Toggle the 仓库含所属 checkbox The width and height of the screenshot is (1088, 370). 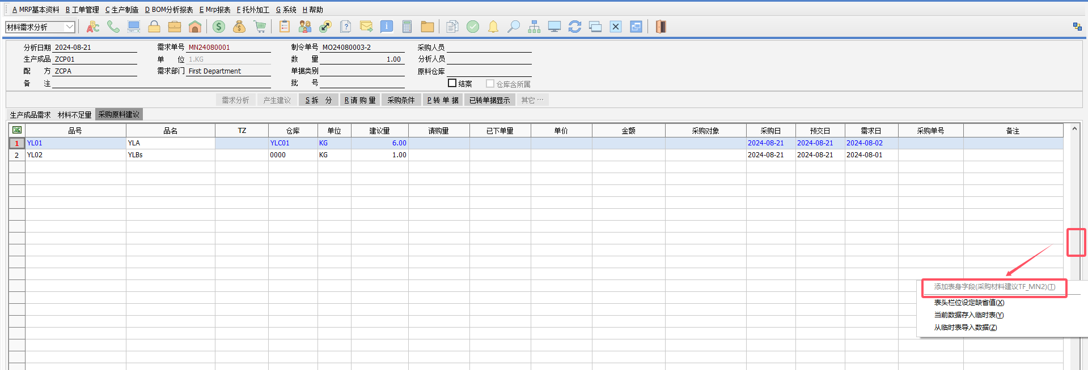(490, 84)
